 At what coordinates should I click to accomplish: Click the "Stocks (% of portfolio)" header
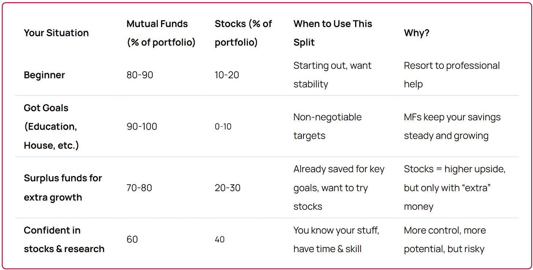(243, 33)
